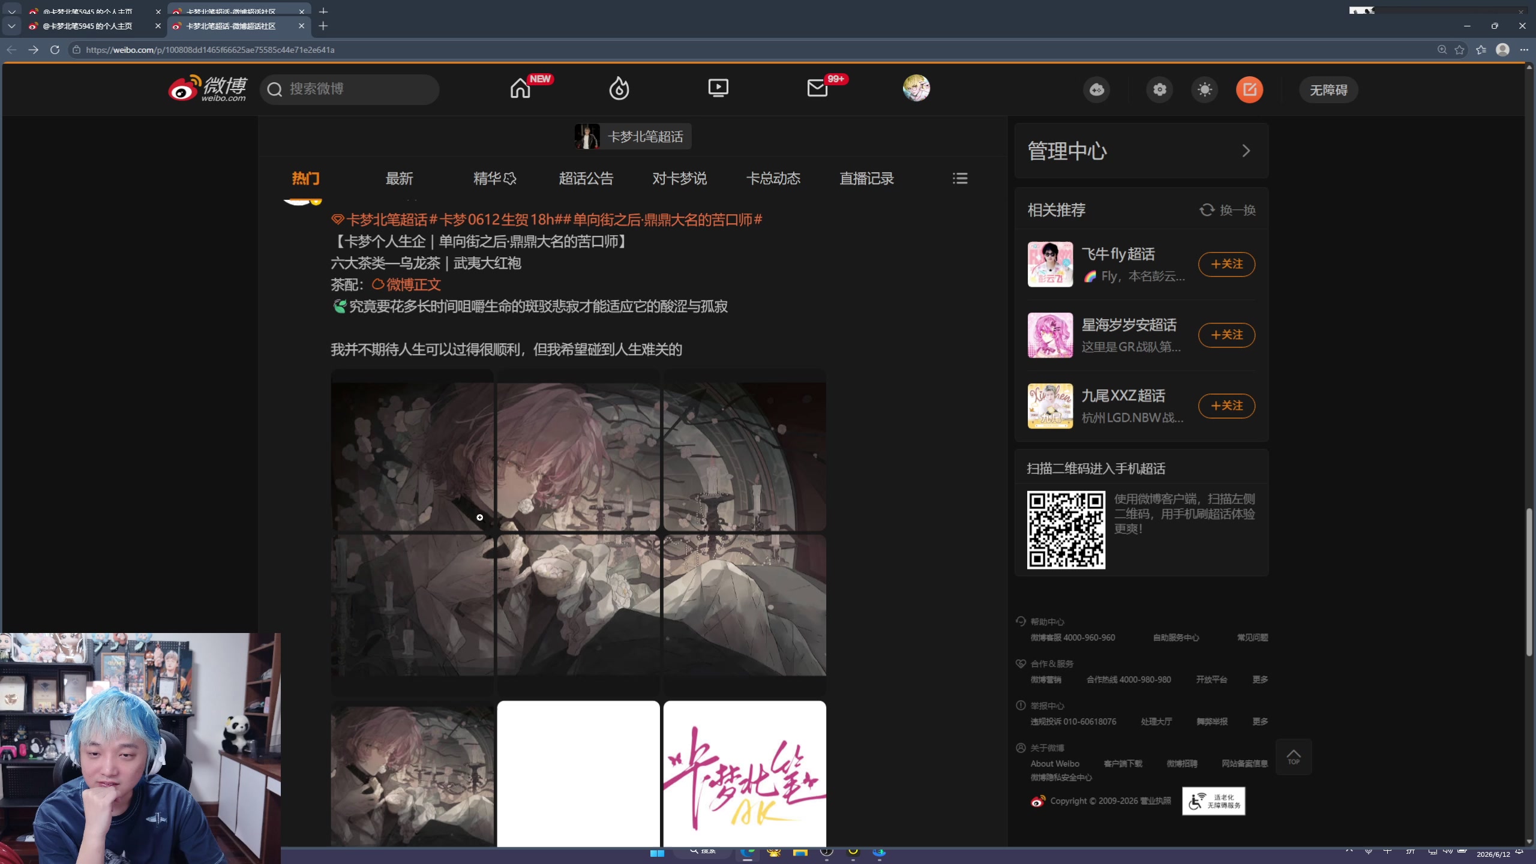The height and width of the screenshot is (864, 1536).
Task: Open the 卡梦0612生贺18h hashtag link
Action: pyautogui.click(x=496, y=220)
